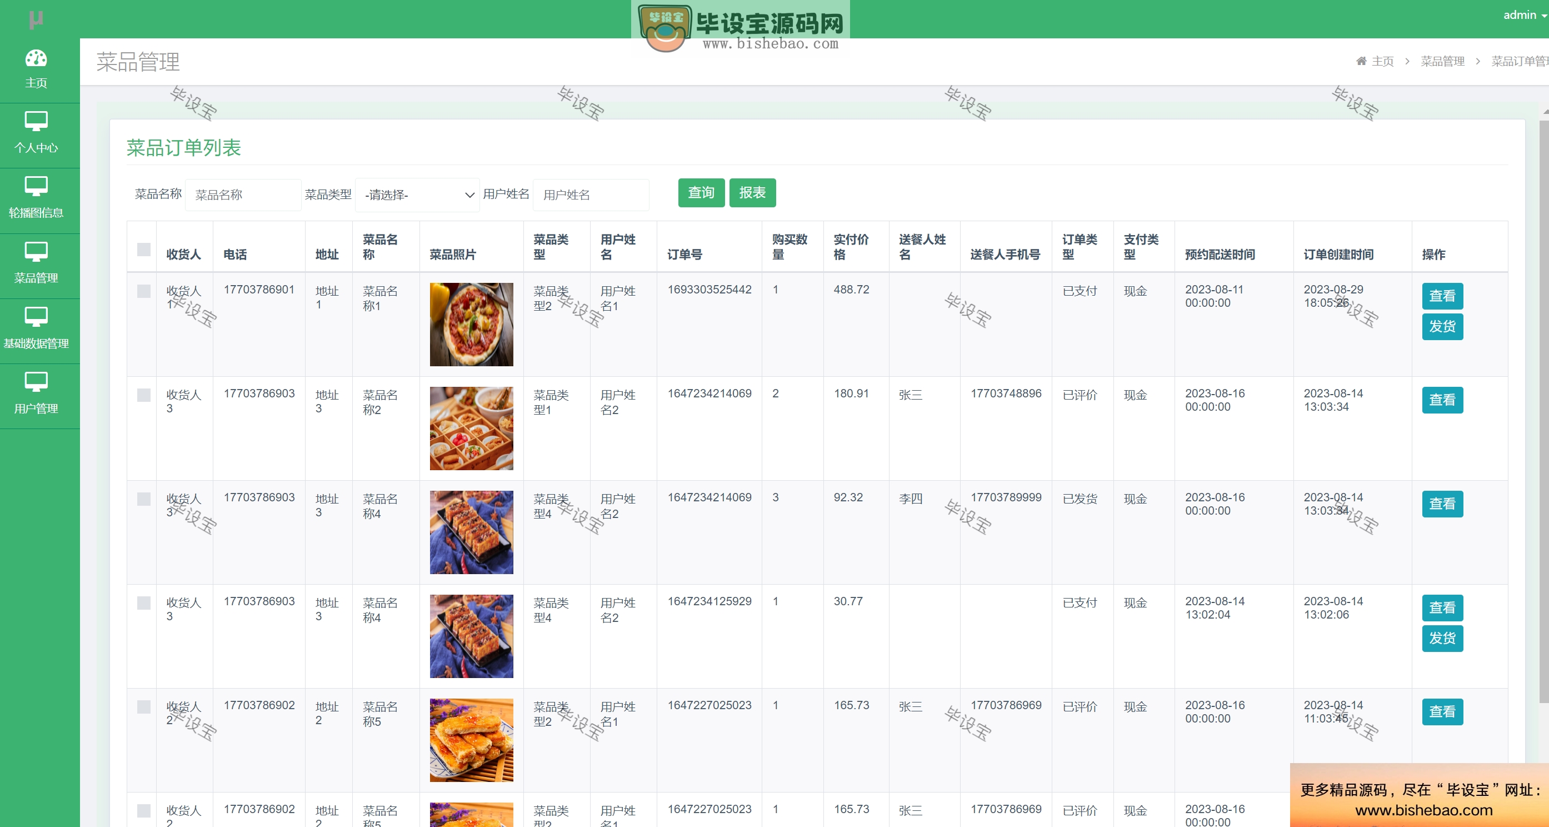This screenshot has width=1549, height=827.
Task: Check the row with price 180.91
Action: pyautogui.click(x=144, y=395)
